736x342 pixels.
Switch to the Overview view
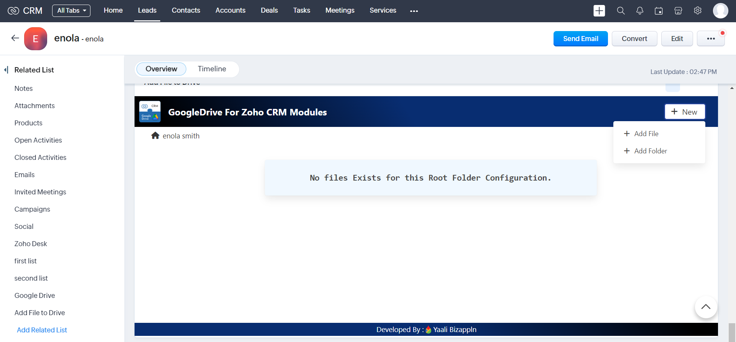[x=161, y=69]
